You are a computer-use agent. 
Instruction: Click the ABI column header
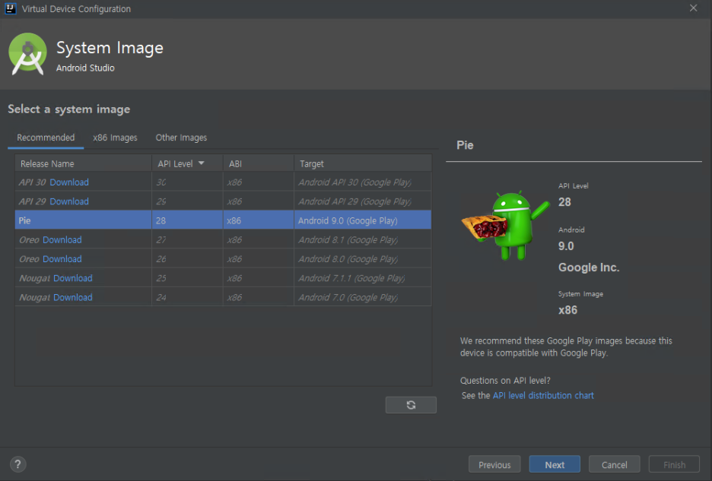click(259, 163)
